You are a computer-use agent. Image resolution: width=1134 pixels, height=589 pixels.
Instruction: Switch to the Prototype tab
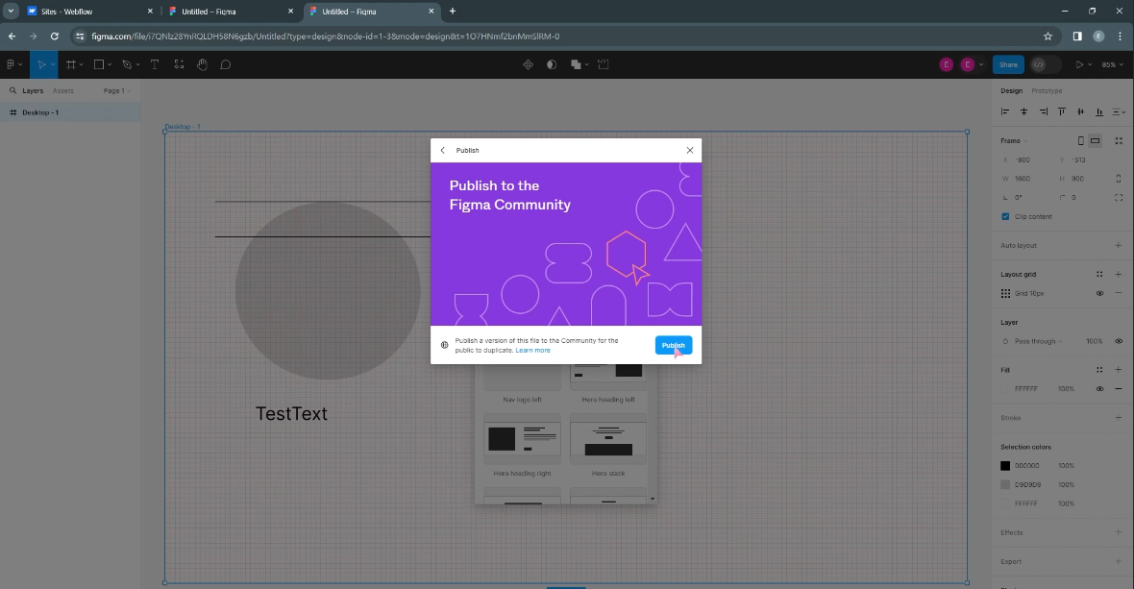pos(1047,90)
